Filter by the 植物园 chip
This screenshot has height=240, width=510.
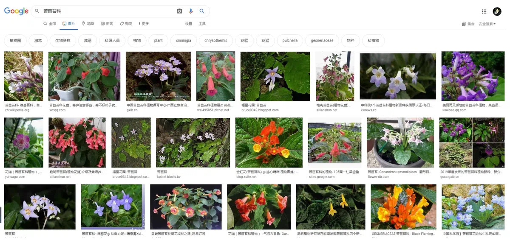pos(15,41)
